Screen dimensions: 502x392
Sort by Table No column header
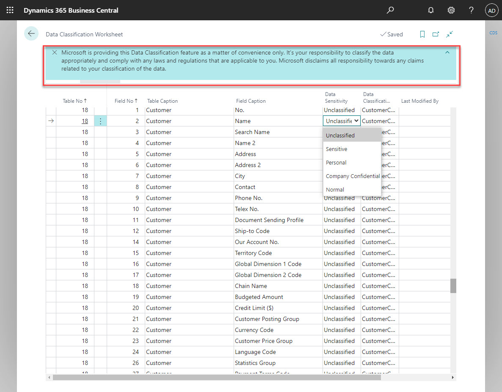click(x=75, y=101)
